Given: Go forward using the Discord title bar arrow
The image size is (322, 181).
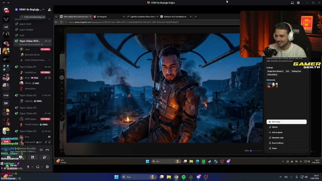Looking at the screenshot, I should [x=8, y=3].
